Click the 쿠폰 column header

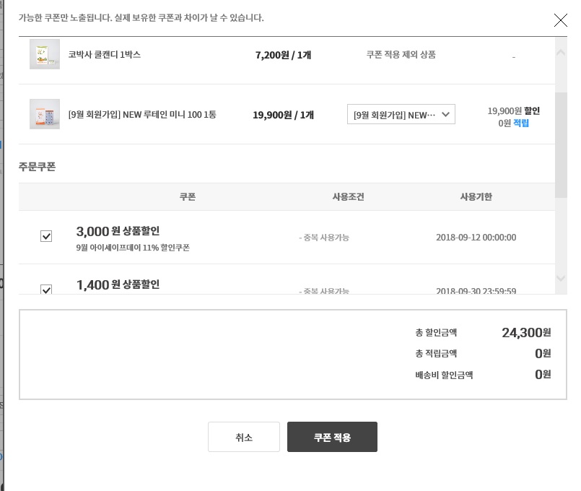(x=188, y=196)
